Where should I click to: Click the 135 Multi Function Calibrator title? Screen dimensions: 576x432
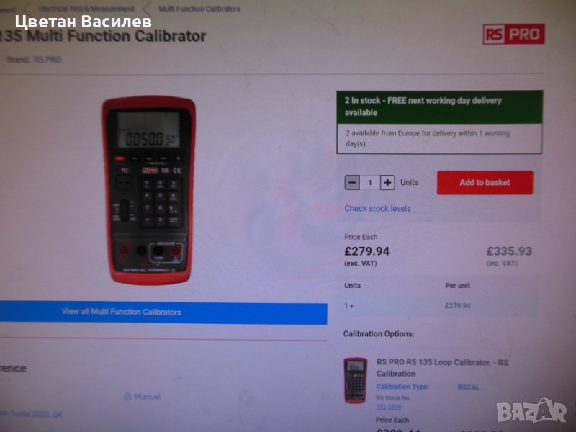click(103, 36)
